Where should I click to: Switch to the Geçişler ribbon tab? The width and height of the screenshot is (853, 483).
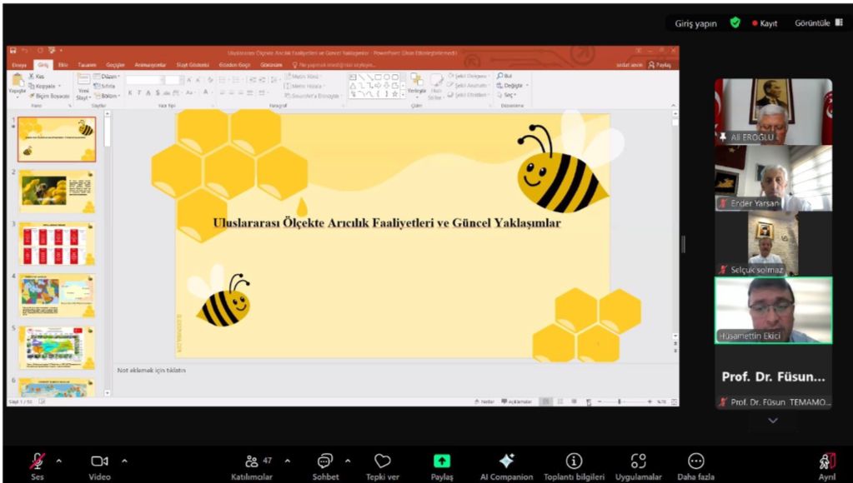click(115, 65)
